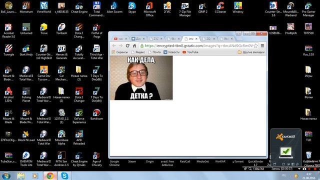Open the Unturned game shortcut
Viewport: 320px width, 180px height.
[x=26, y=29]
